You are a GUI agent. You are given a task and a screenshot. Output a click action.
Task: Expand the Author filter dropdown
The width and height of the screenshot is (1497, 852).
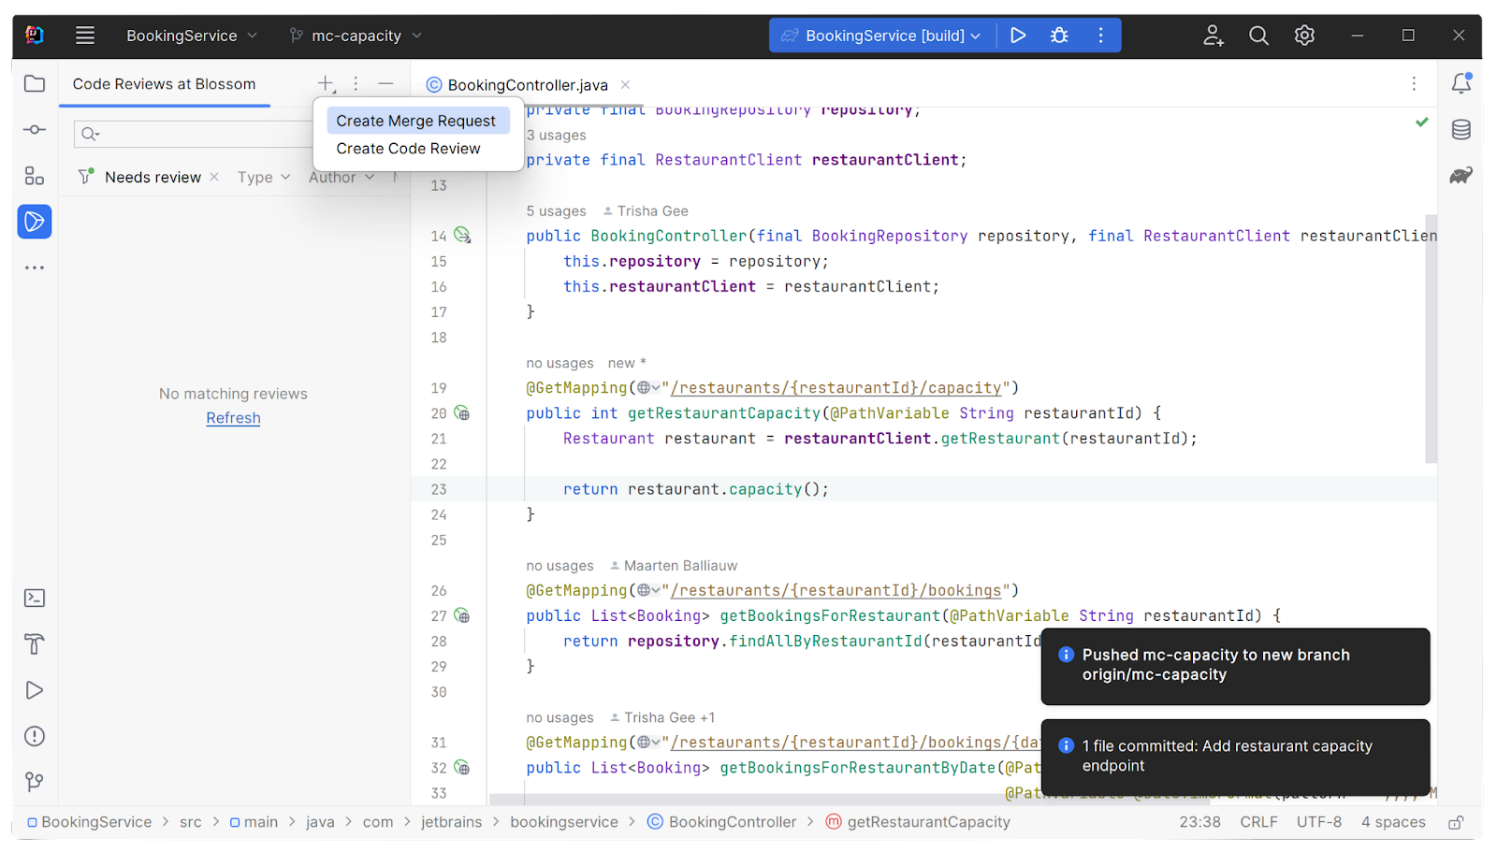pos(342,177)
